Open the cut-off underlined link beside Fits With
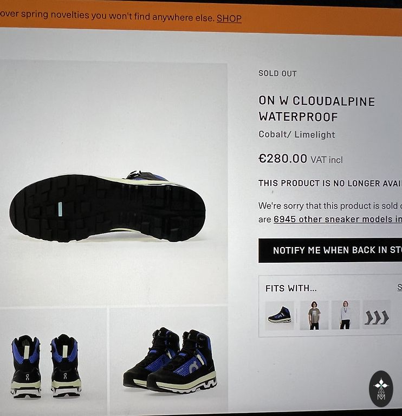Viewport: 402px width, 416px height. (x=399, y=287)
